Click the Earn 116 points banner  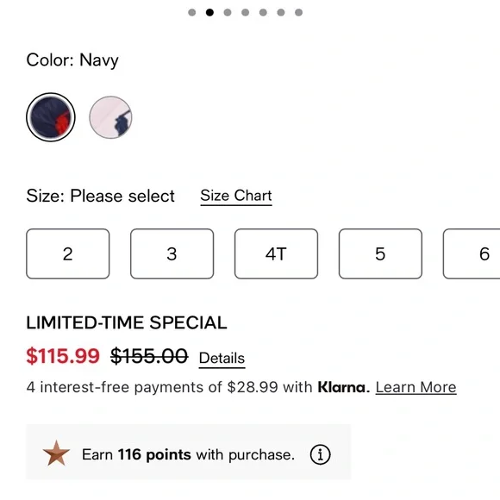coord(189,452)
